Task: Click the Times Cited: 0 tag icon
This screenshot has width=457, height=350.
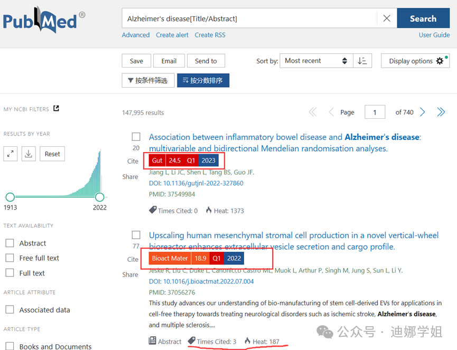Action: click(x=153, y=210)
